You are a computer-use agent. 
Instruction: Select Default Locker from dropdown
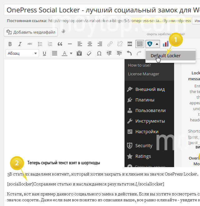tap(171, 56)
